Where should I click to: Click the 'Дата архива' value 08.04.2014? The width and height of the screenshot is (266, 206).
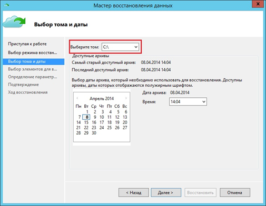(180, 92)
